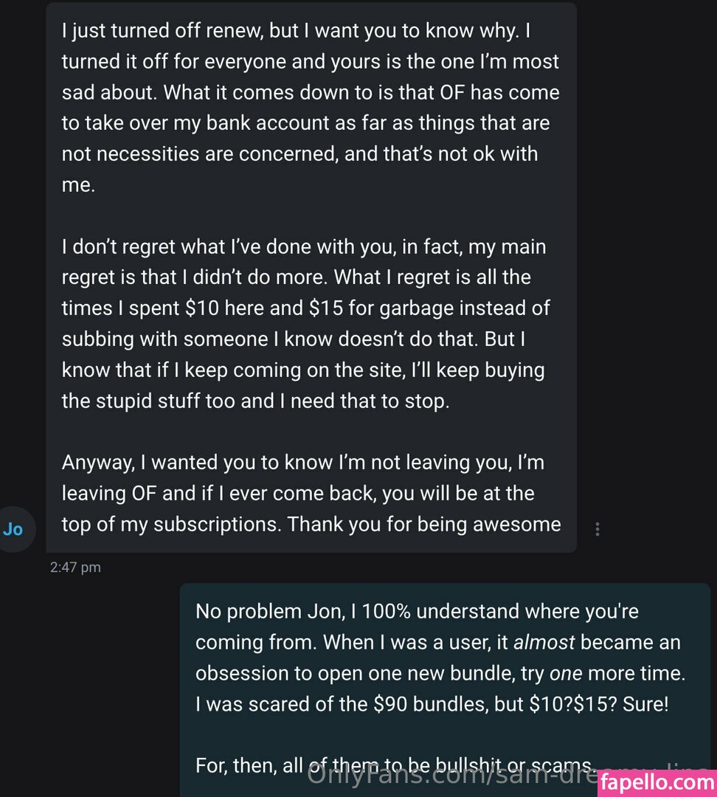The image size is (717, 797).
Task: Tap the reply starting "No problem Jon"
Action: coord(417,612)
